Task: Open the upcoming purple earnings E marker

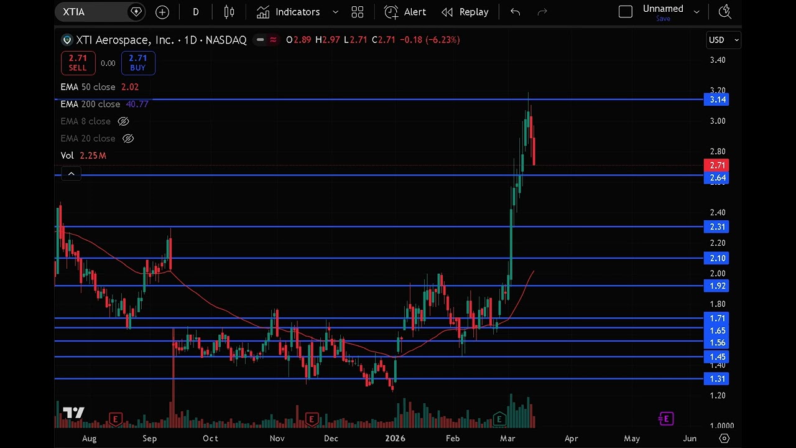Action: 666,419
